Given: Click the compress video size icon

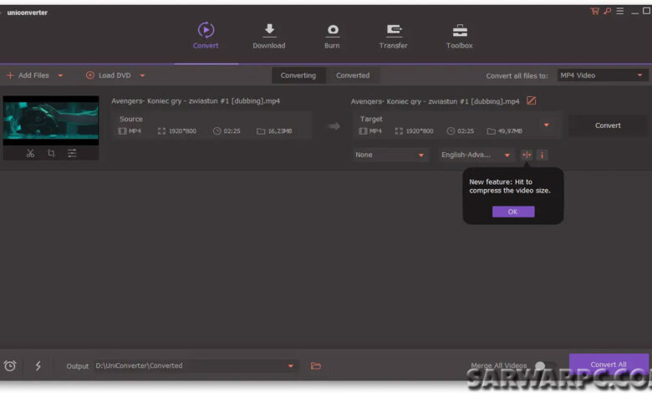Looking at the screenshot, I should point(527,155).
